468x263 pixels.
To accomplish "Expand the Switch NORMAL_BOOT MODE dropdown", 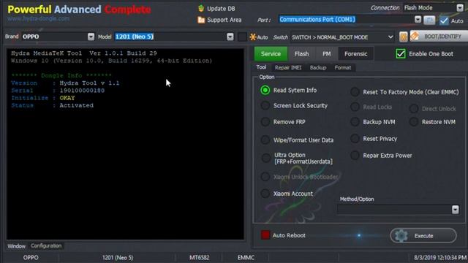I will click(390, 37).
